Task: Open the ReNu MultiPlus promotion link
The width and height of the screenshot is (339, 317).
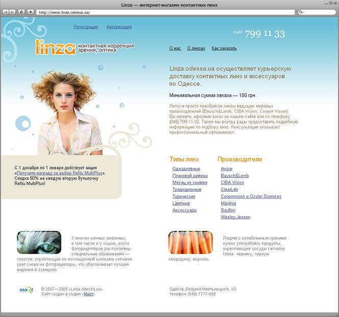Action: pyautogui.click(x=60, y=173)
